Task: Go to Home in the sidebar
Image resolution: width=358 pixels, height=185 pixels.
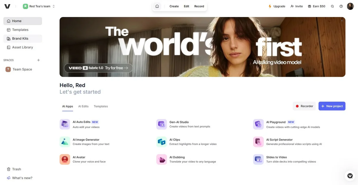Action: (x=23, y=21)
